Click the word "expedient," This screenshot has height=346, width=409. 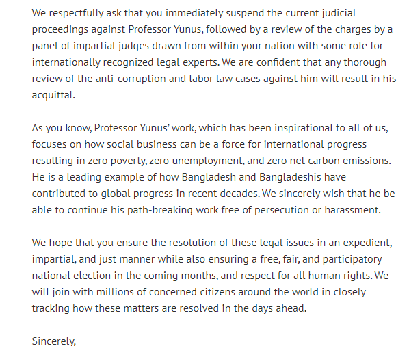tap(367, 243)
